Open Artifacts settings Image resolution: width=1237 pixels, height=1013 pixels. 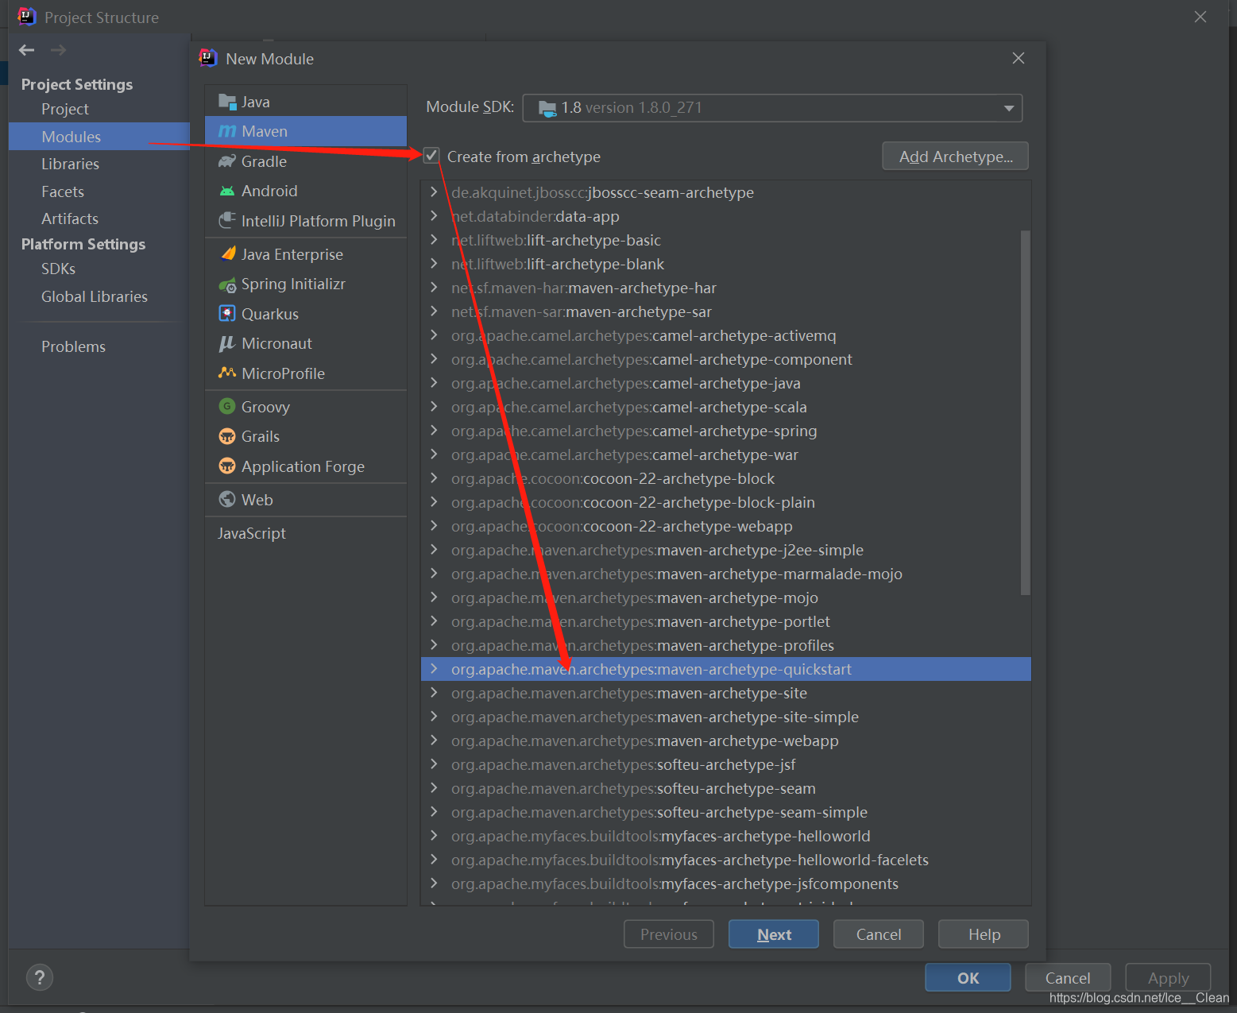(70, 218)
